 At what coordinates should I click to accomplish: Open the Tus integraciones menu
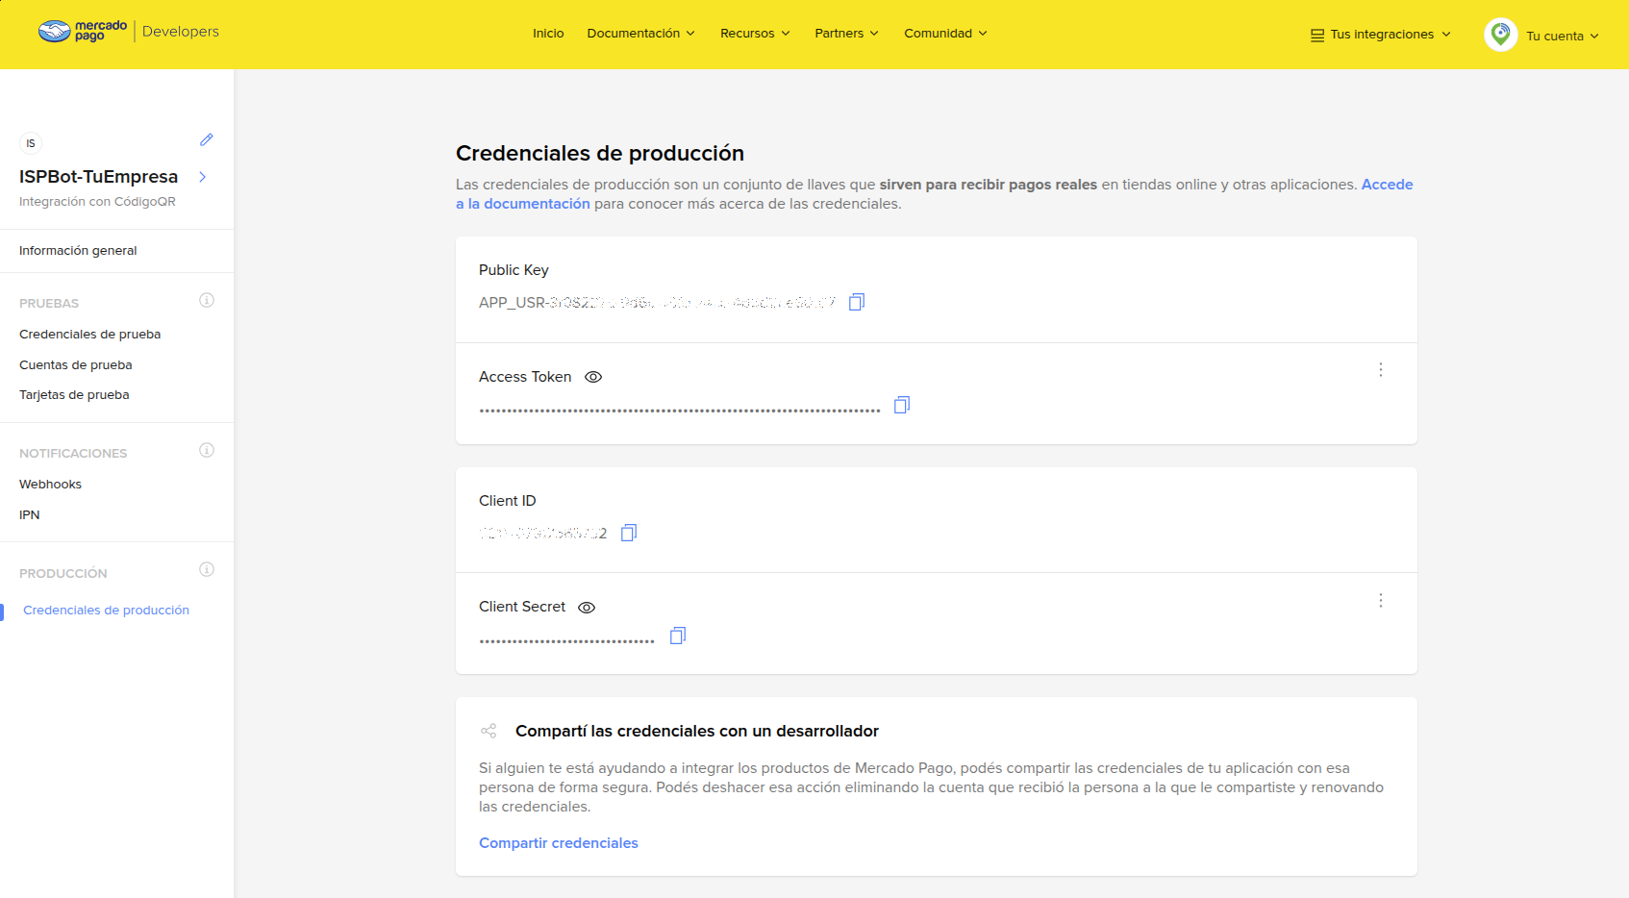(x=1381, y=35)
